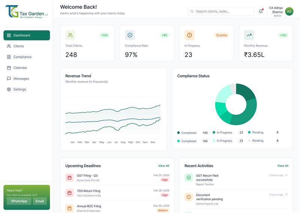Click the Compliance Rate checkmark icon
This screenshot has width=300, height=213.
pyautogui.click(x=130, y=35)
